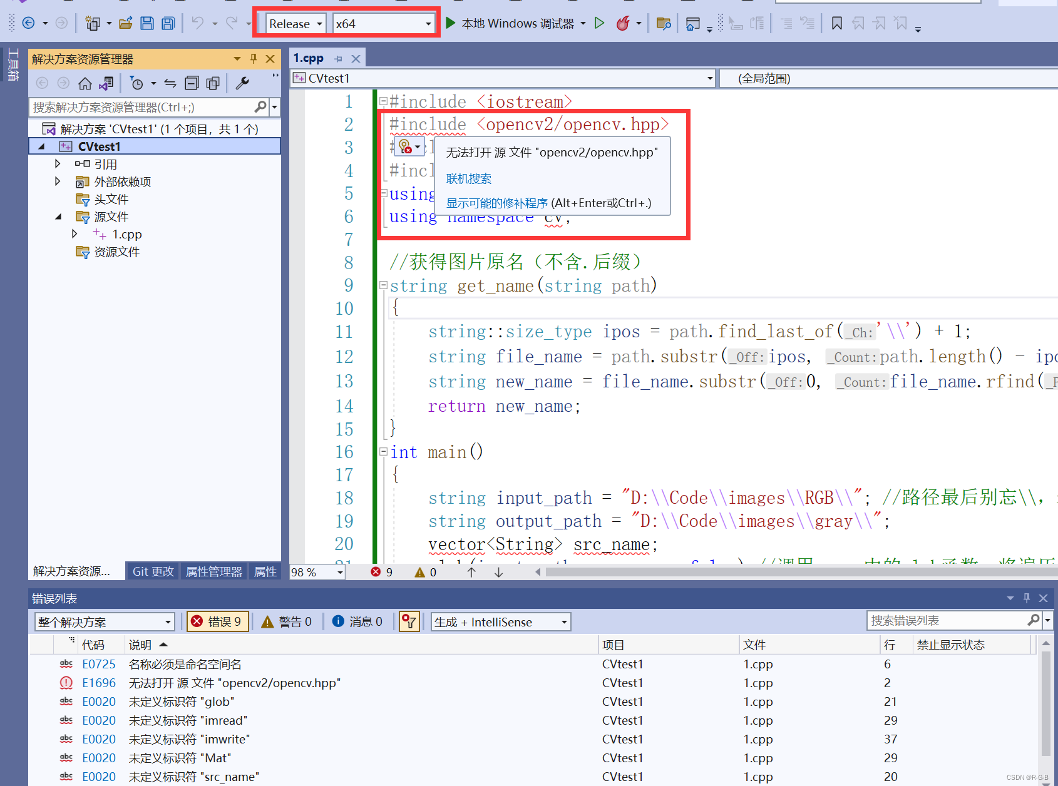The height and width of the screenshot is (786, 1058).
Task: Save all files with Save All icon
Action: 168,23
